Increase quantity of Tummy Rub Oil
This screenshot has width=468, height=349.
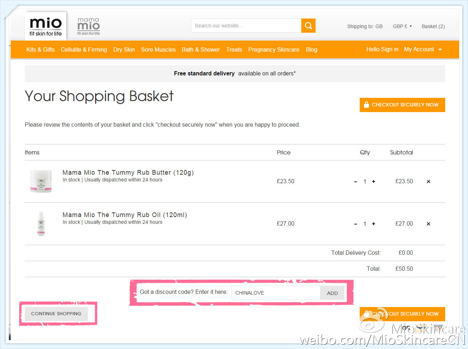(374, 224)
